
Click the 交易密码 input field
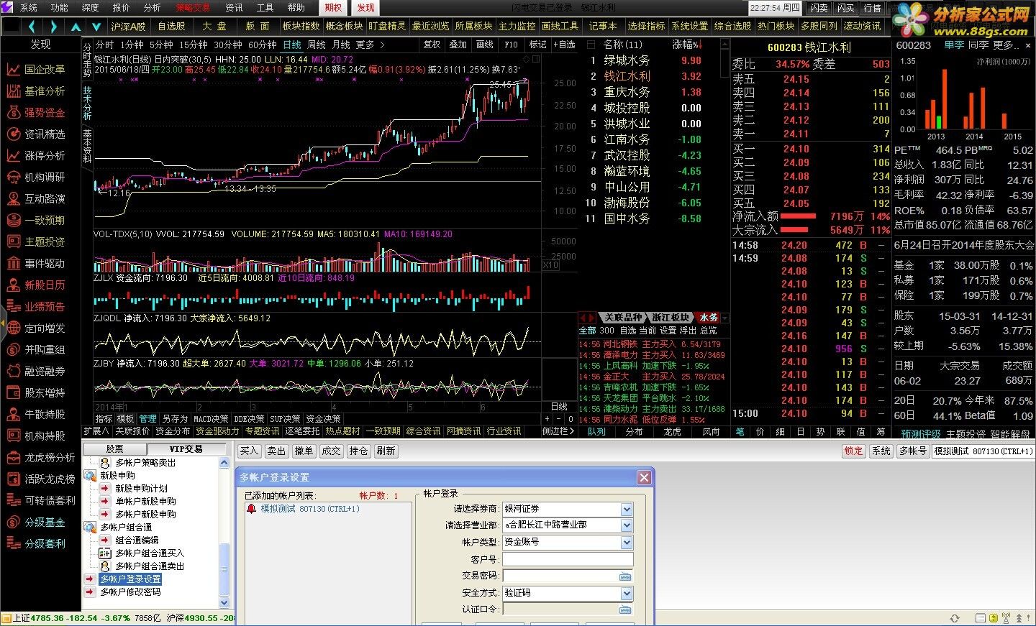(x=560, y=576)
